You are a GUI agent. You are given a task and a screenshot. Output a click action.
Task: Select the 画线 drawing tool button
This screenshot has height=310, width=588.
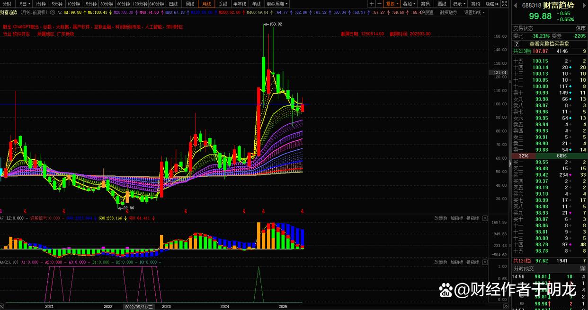tap(442, 4)
